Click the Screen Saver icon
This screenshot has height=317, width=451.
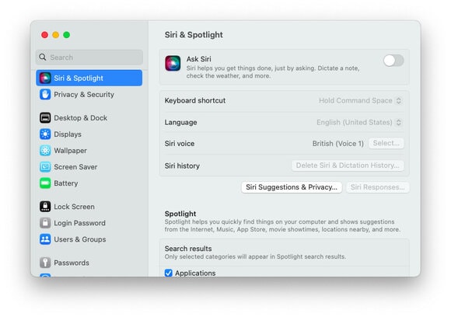click(45, 167)
